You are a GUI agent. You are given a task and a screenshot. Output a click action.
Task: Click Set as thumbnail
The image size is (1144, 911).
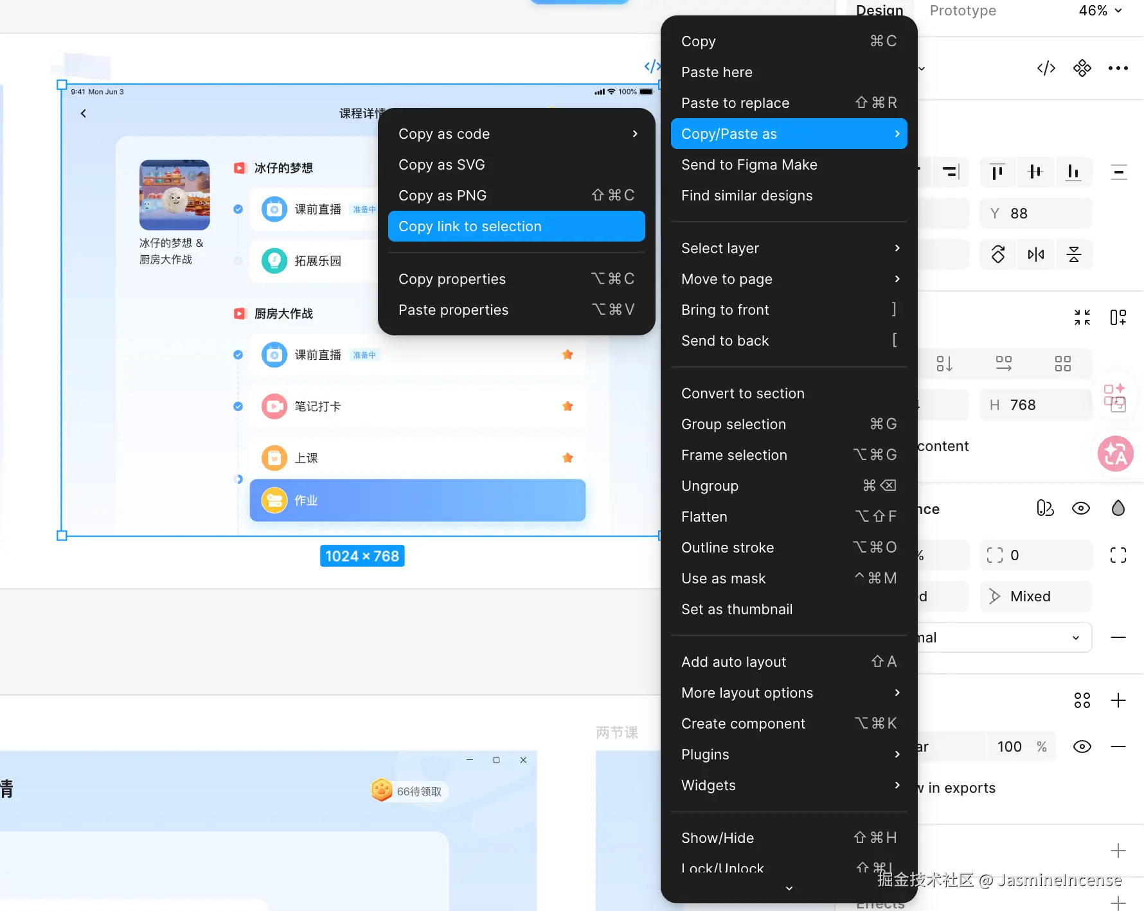789,609
